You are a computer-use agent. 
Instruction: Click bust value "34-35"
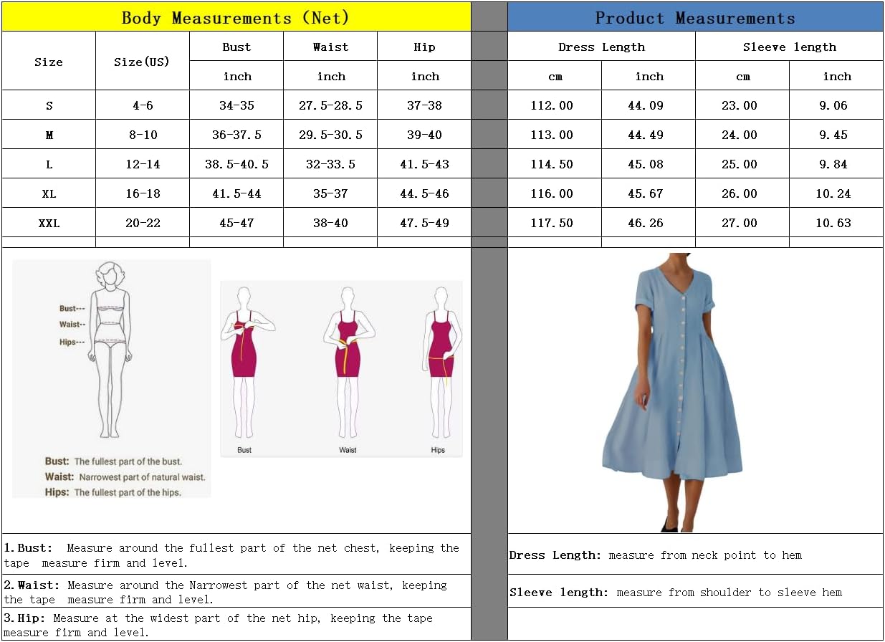(x=236, y=105)
